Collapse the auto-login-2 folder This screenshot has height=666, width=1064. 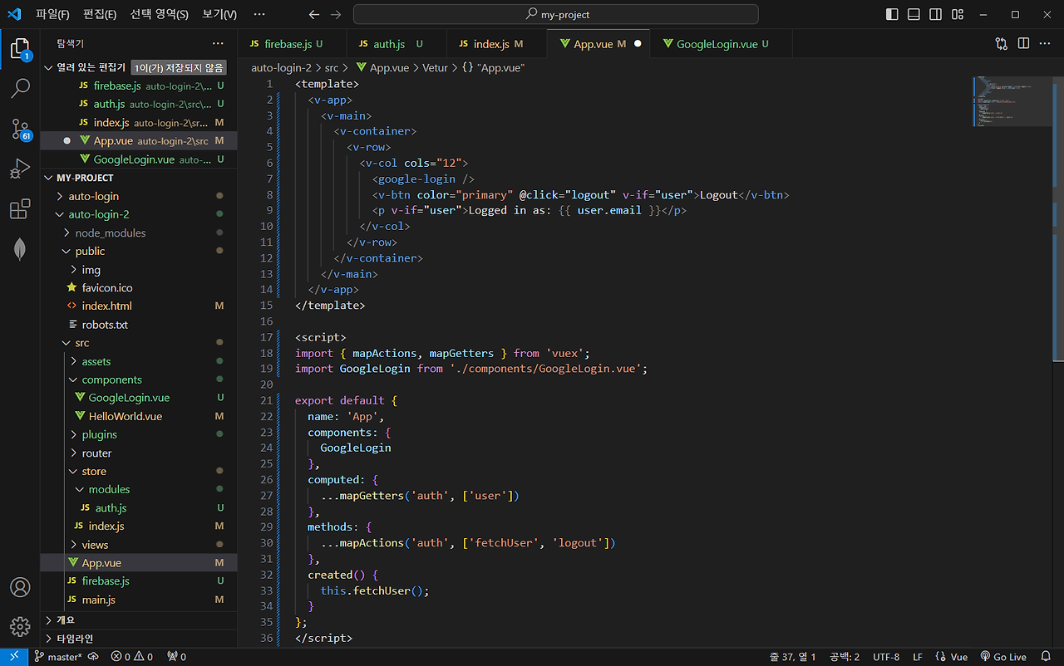(x=138, y=214)
